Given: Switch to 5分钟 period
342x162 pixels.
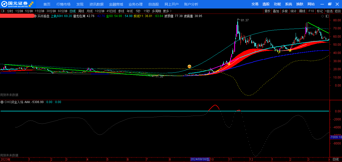Looking at the screenshot, I should [x=29, y=11].
